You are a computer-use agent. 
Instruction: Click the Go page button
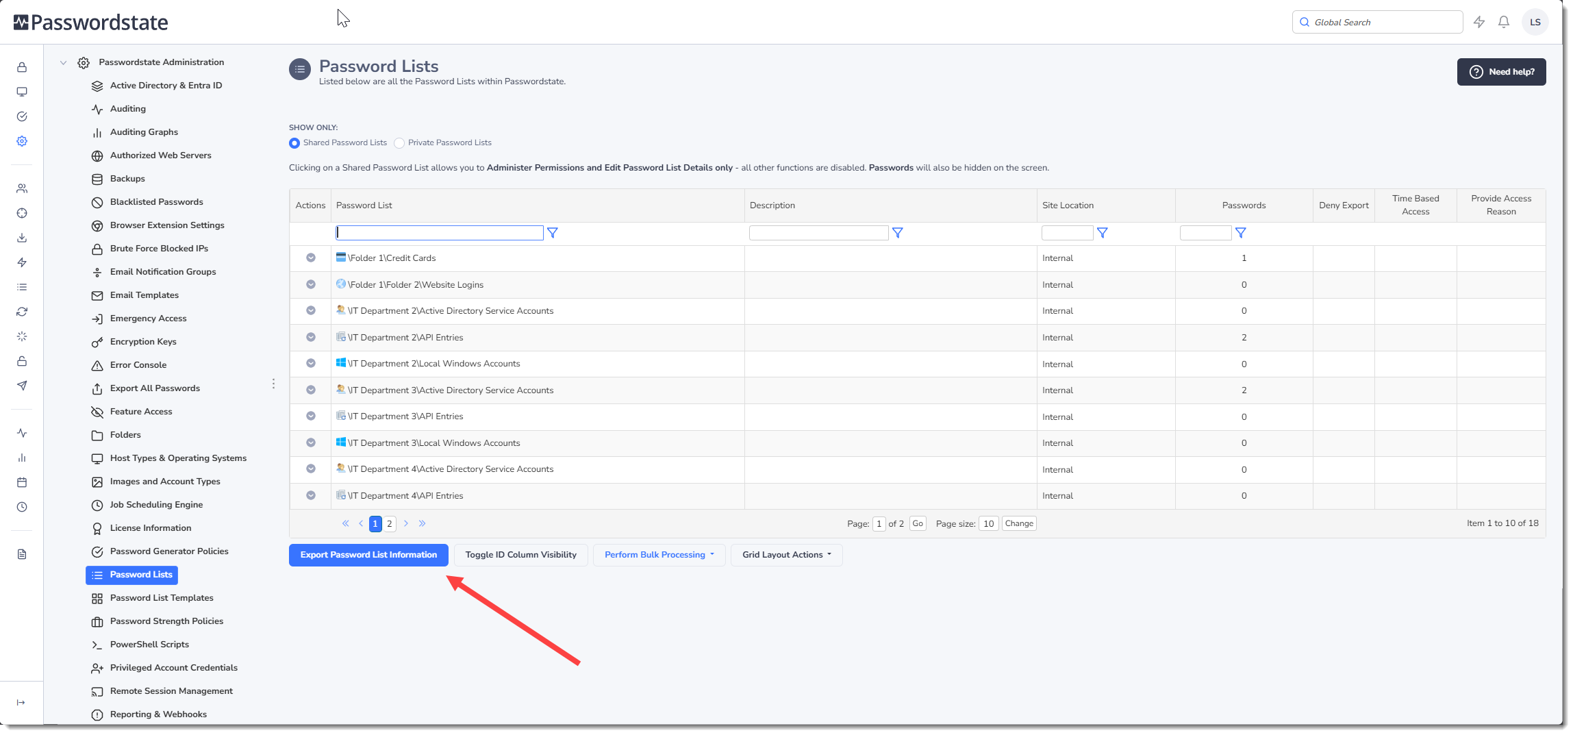[x=918, y=523]
